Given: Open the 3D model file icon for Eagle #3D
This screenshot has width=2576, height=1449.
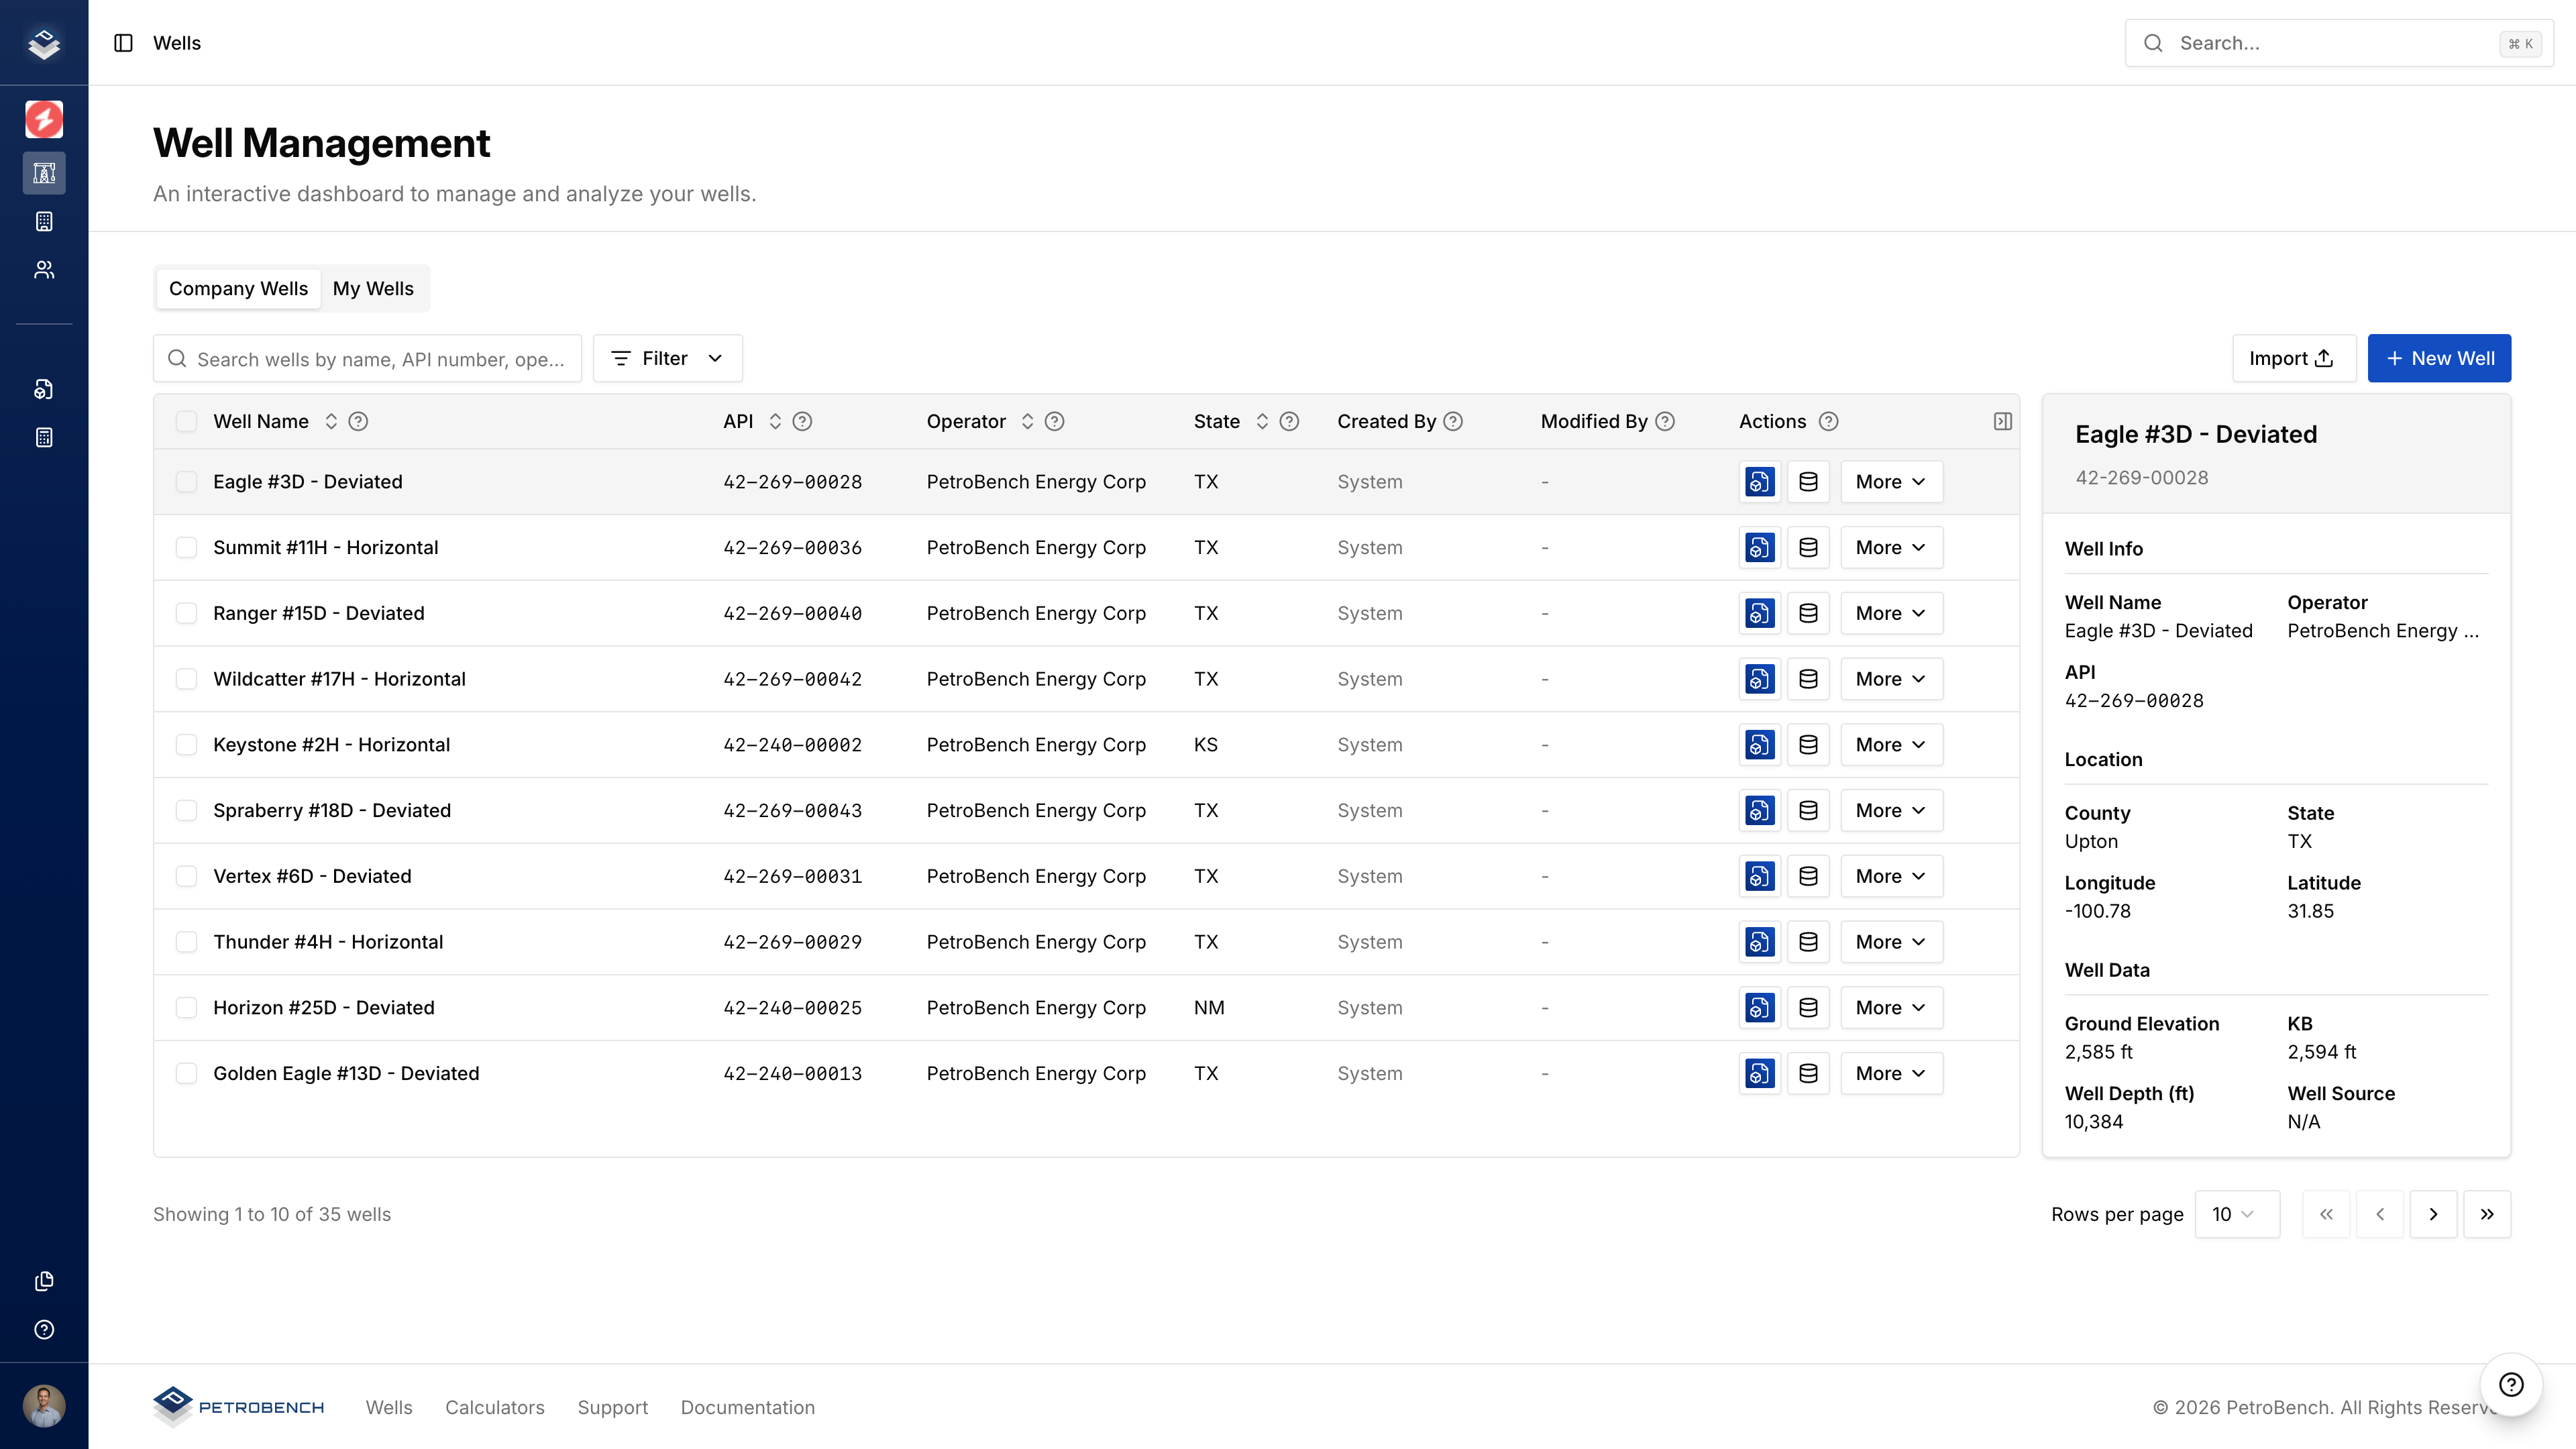Looking at the screenshot, I should pos(1759,481).
